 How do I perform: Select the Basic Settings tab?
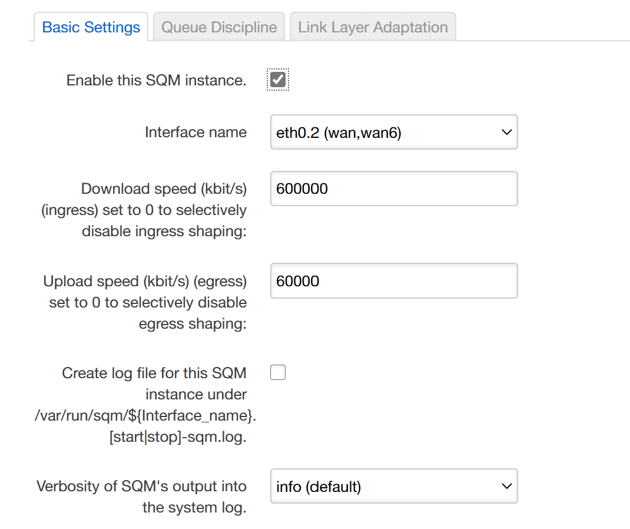point(91,27)
